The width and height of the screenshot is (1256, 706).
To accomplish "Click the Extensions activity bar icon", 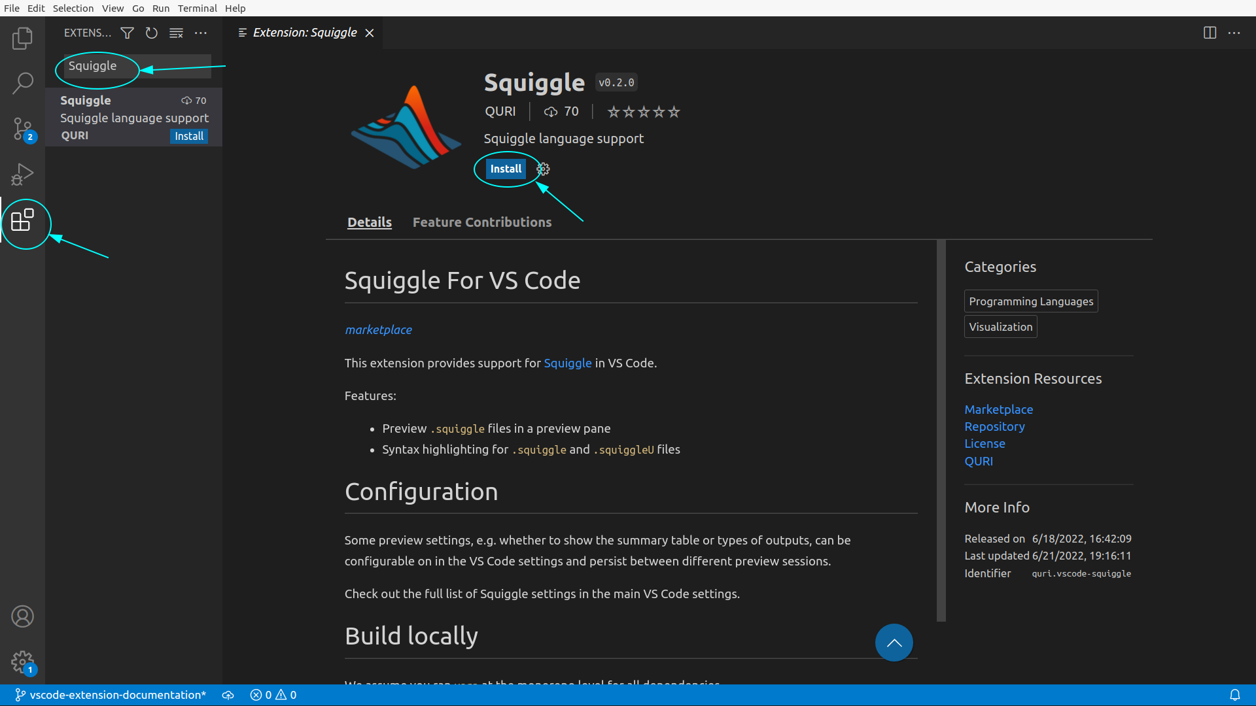I will tap(22, 220).
